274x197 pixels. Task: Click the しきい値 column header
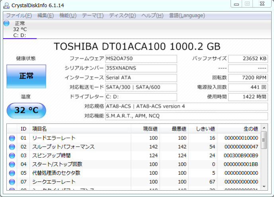(x=203, y=129)
